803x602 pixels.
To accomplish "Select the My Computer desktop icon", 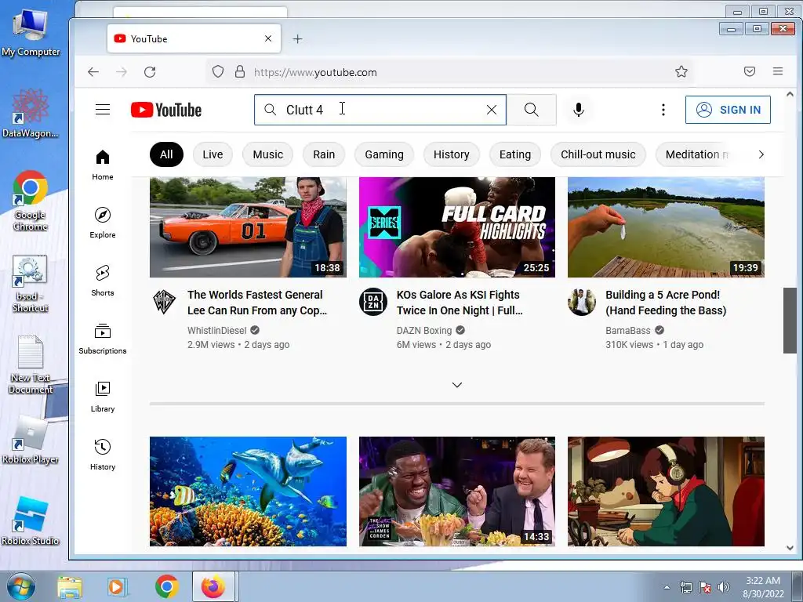I will click(x=31, y=33).
